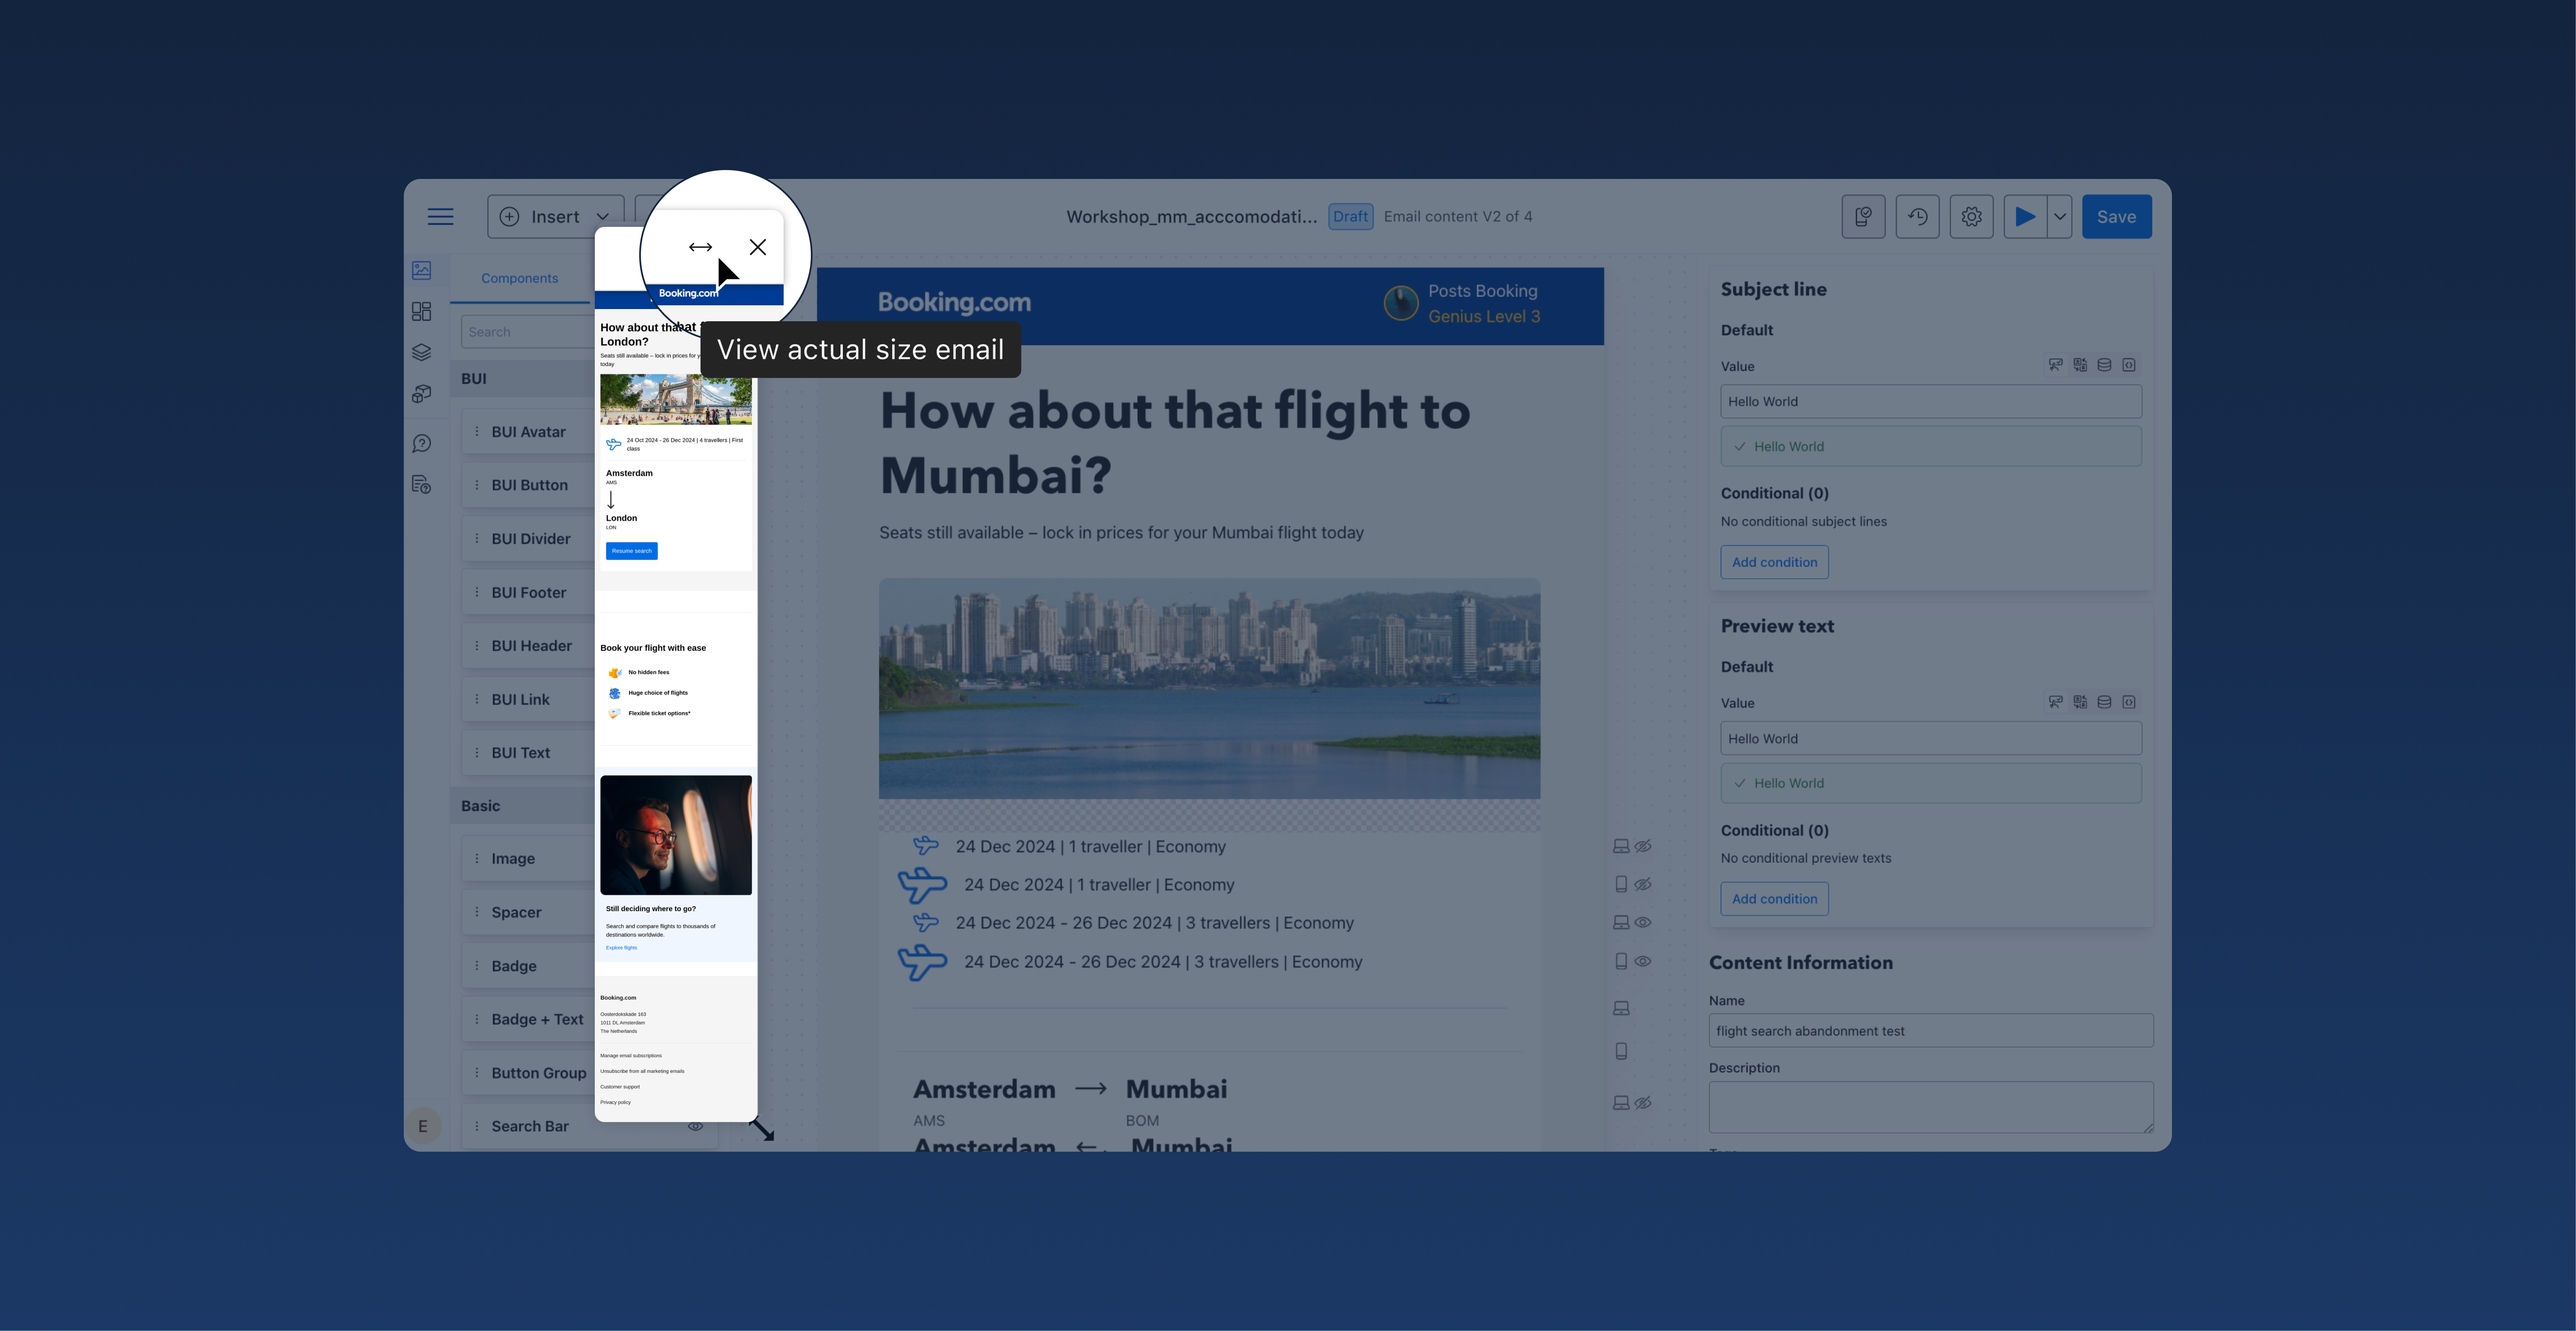
Task: Click the View actual size email arrows icon
Action: point(700,247)
